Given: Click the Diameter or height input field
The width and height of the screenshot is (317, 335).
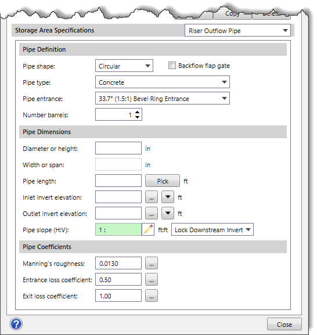Looking at the screenshot, I should click(x=118, y=148).
